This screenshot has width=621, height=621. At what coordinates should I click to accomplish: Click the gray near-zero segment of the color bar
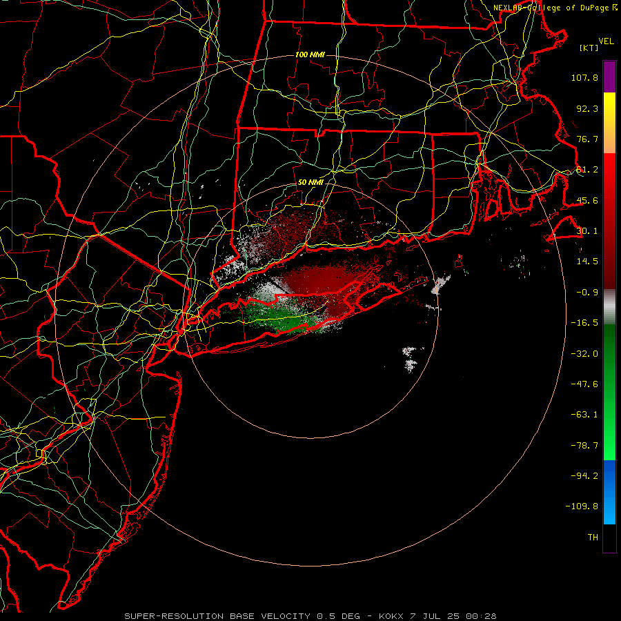609,306
